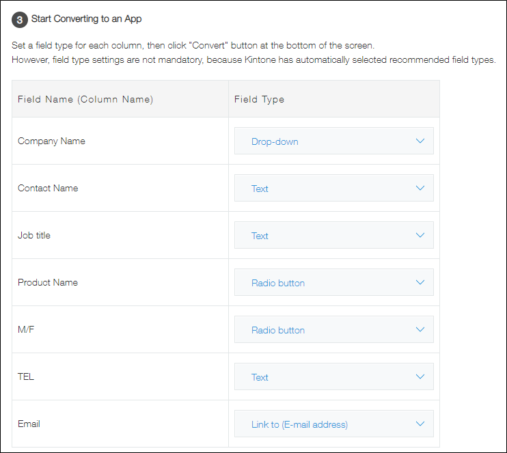Click the Email field name cell
This screenshot has height=453, width=507.
coord(29,424)
